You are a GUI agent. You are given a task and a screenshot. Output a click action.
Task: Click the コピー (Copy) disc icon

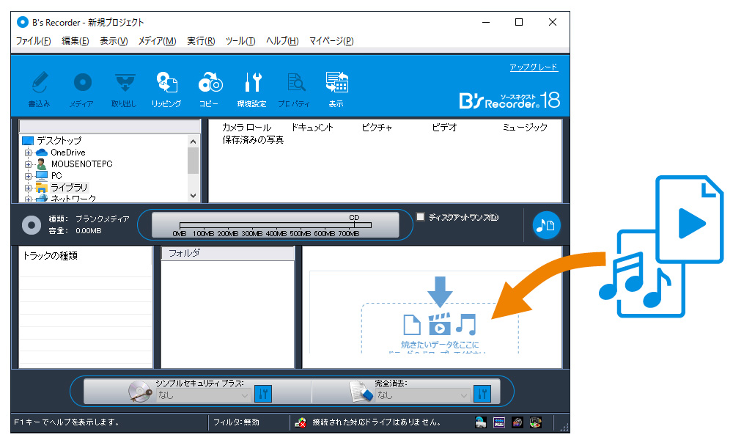coord(210,83)
